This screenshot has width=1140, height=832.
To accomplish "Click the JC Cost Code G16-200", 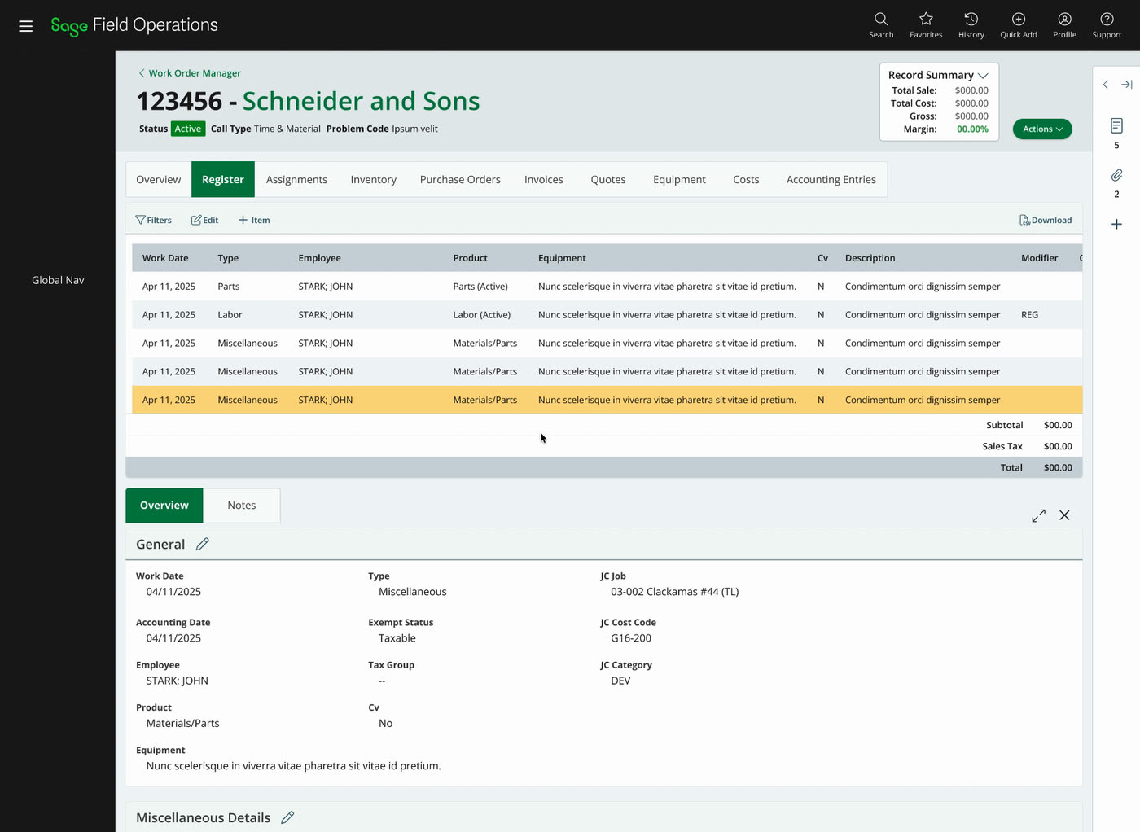I will 631,638.
